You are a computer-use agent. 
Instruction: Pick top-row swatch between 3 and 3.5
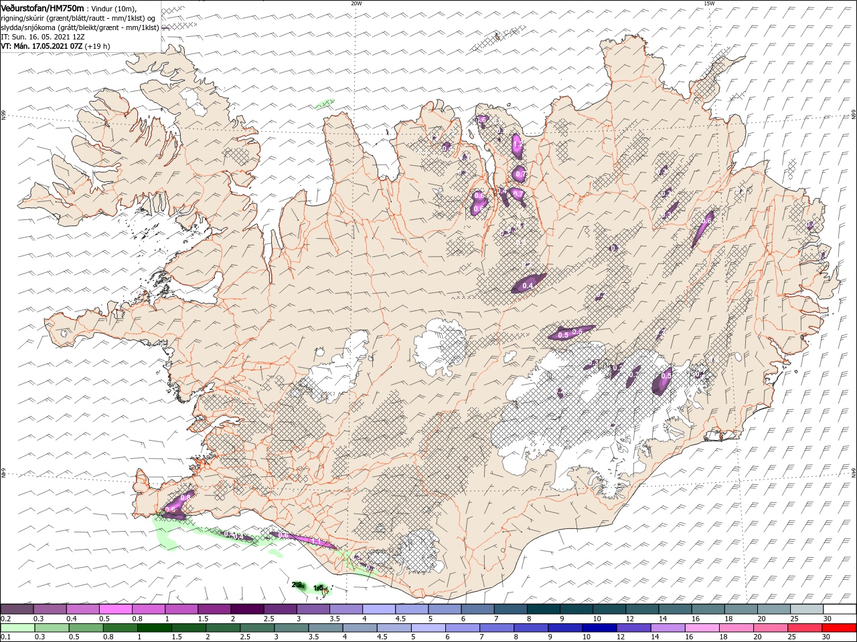313,609
